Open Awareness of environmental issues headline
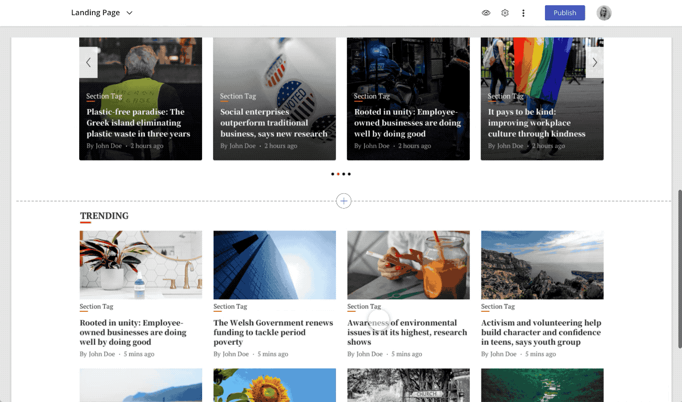682x402 pixels. click(407, 332)
